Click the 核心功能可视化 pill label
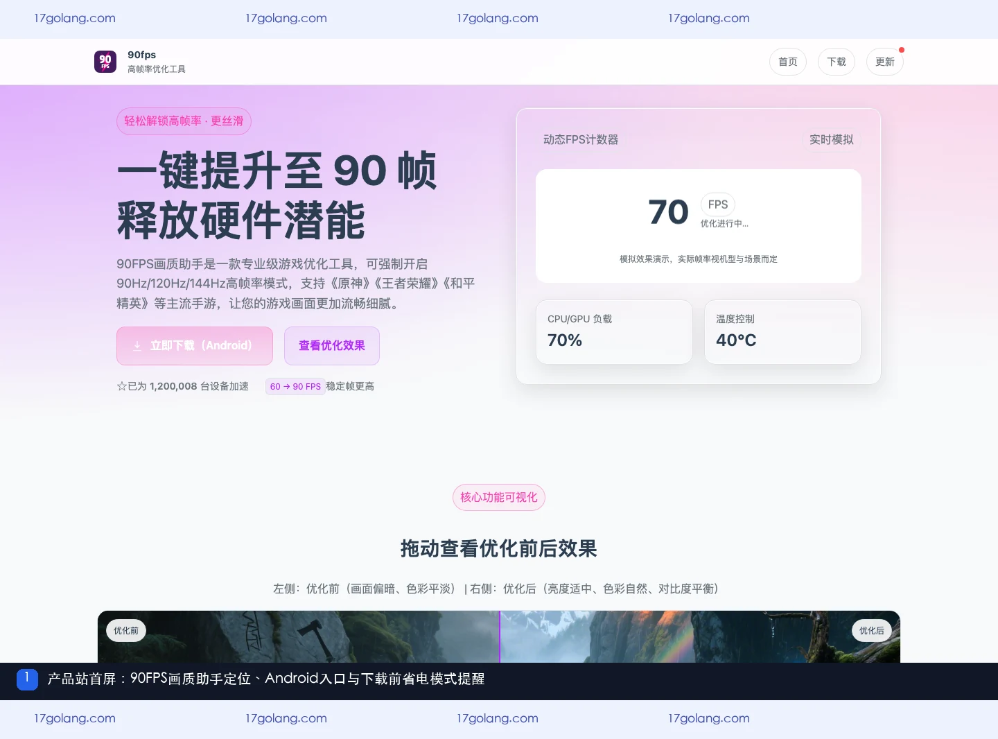 pos(499,497)
